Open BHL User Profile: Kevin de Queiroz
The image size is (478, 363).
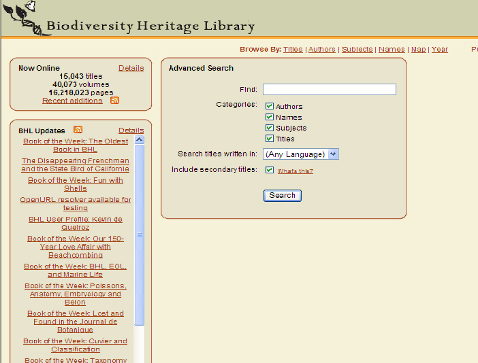pos(76,223)
